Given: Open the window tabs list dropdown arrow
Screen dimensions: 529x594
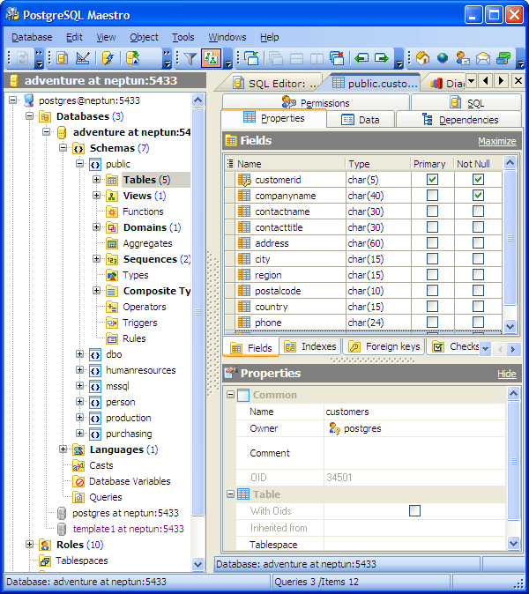Looking at the screenshot, I should [471, 81].
